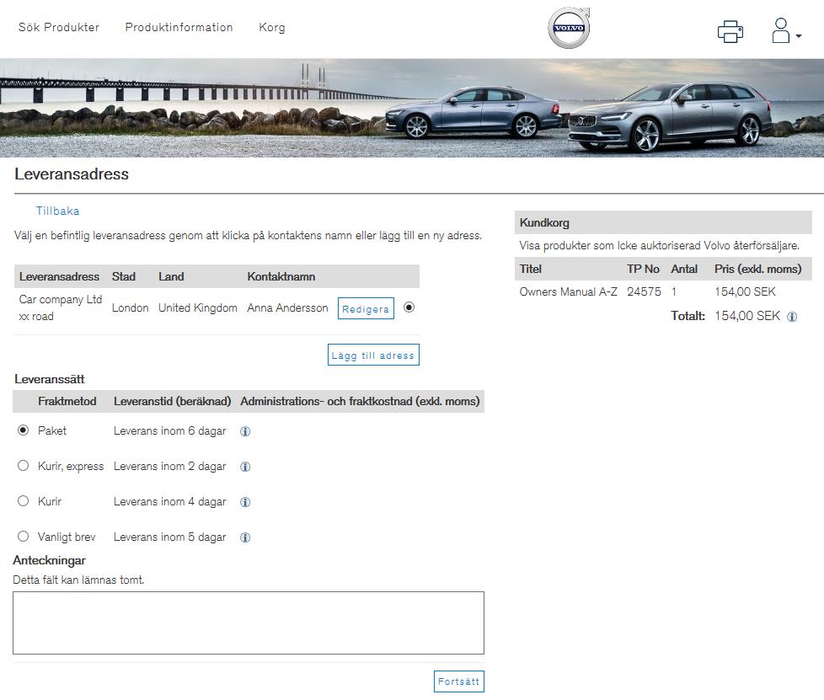824x700 pixels.
Task: Click Leverans inom 5 dagar text
Action: 169,537
